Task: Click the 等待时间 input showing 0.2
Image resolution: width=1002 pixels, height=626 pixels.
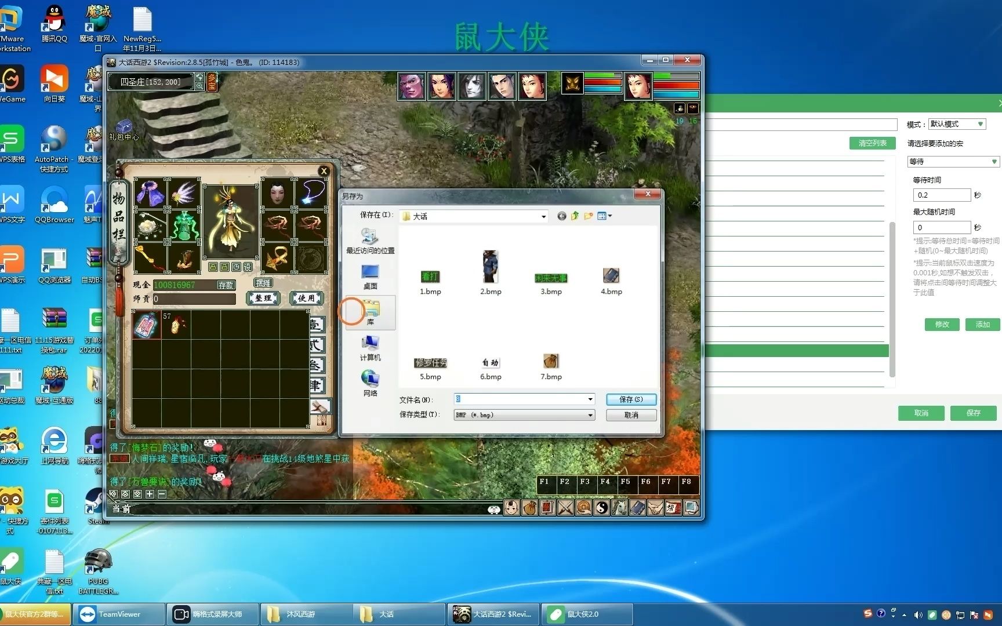Action: pos(941,195)
